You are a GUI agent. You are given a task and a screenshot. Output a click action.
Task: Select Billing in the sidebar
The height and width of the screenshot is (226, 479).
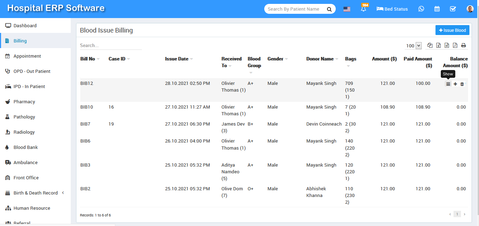point(35,41)
